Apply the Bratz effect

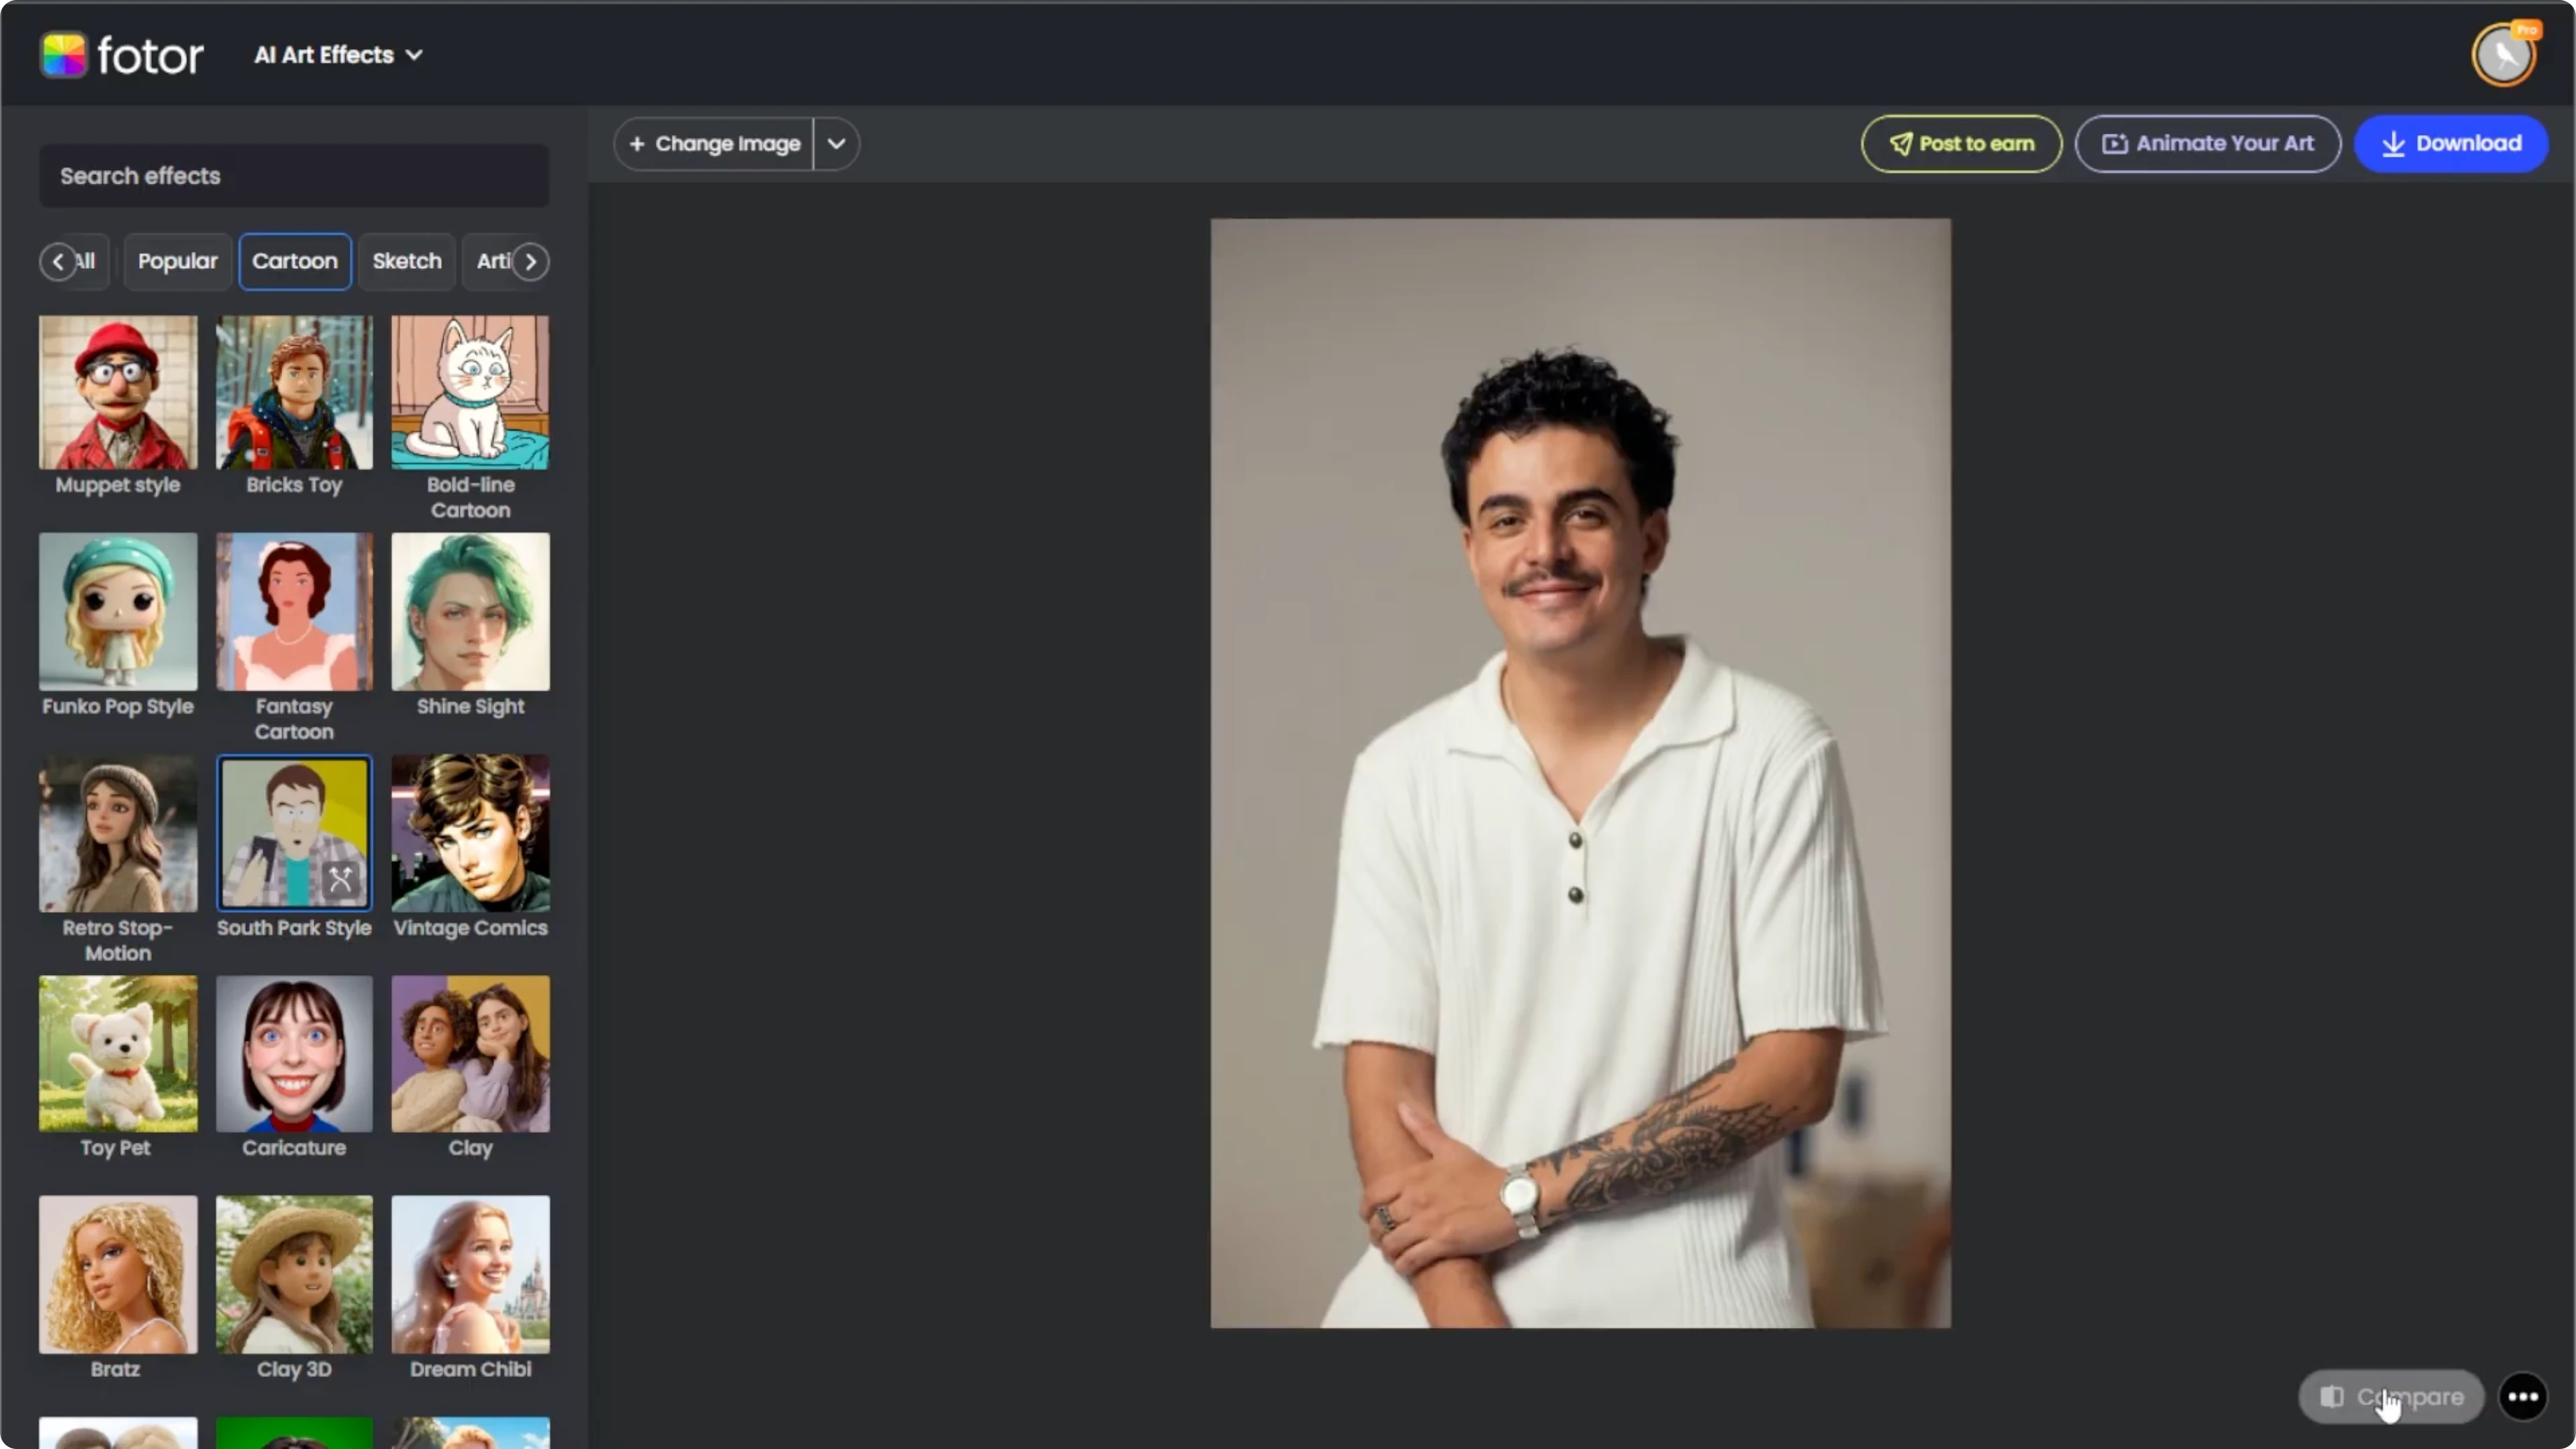118,1274
